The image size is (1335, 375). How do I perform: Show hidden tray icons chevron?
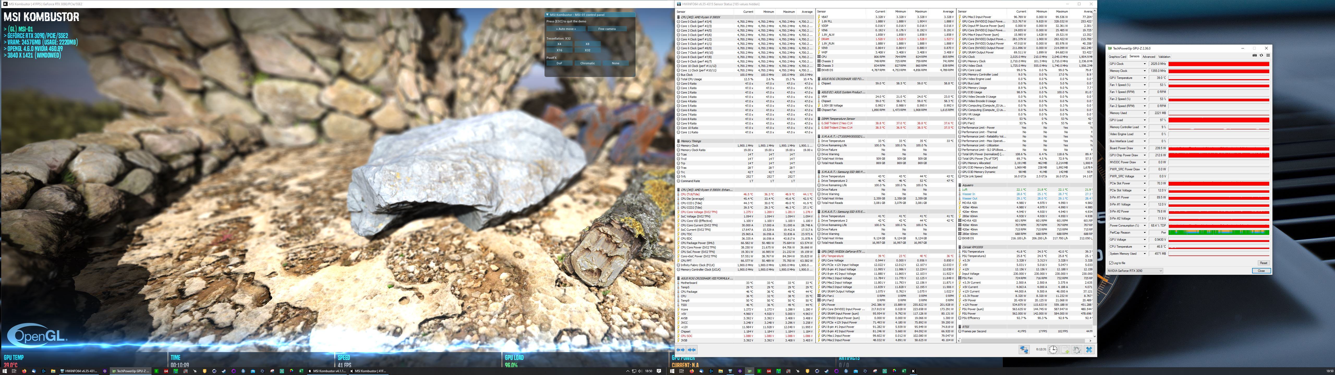pos(628,371)
